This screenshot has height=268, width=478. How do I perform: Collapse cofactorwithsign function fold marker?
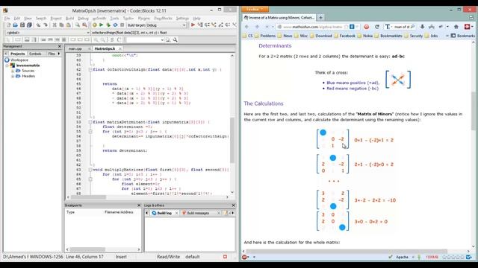(x=90, y=69)
